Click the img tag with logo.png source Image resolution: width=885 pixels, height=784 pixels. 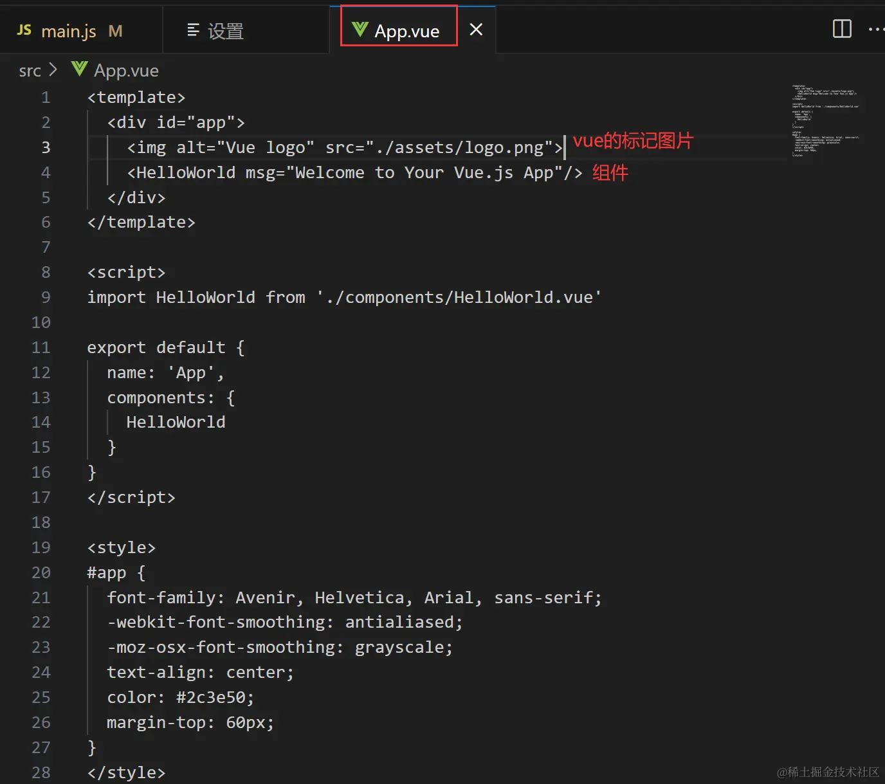(x=345, y=147)
